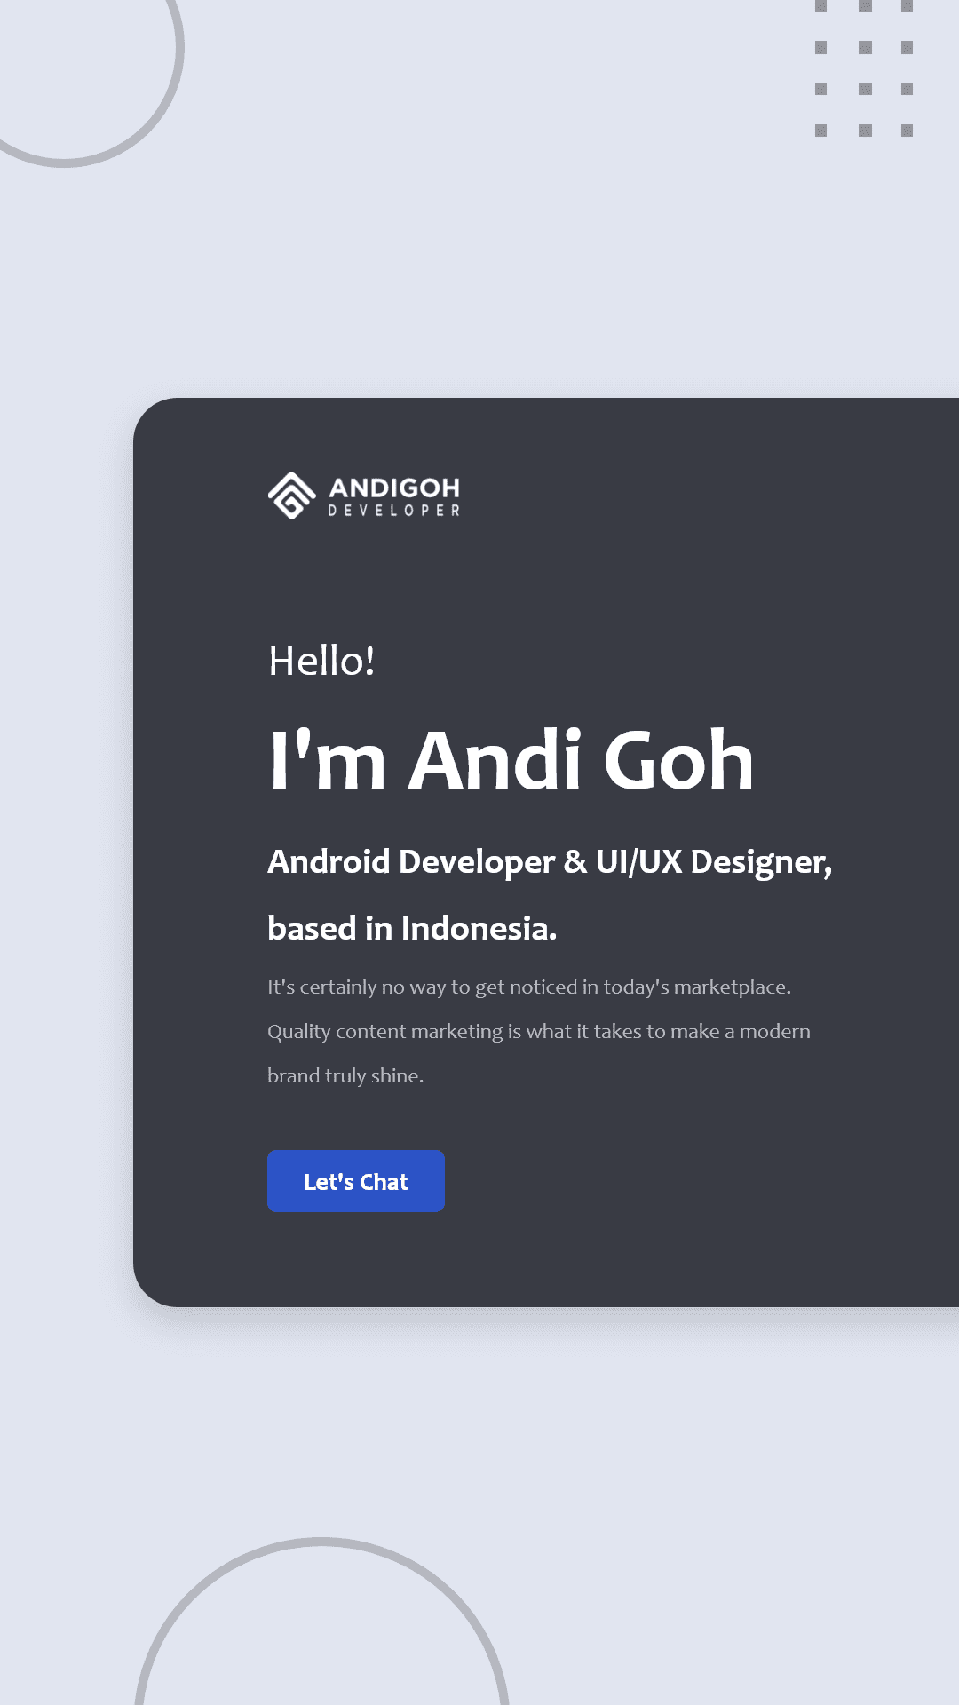Click the word marketplace in the paragraph
Image resolution: width=959 pixels, height=1705 pixels.
click(x=731, y=987)
